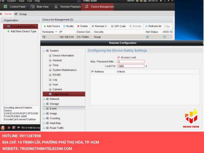Viewport: 204px width, 153px height.
Task: Select the Device Management tab
Action: [98, 7]
